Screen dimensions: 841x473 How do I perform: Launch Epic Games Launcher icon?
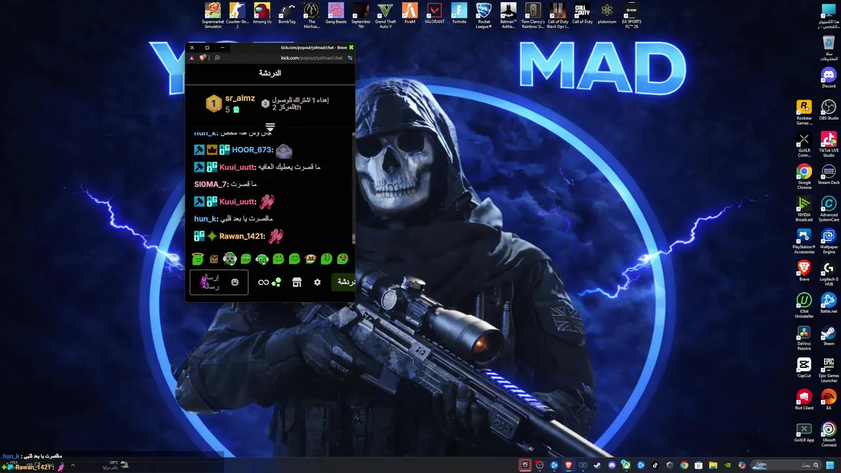pyautogui.click(x=829, y=370)
